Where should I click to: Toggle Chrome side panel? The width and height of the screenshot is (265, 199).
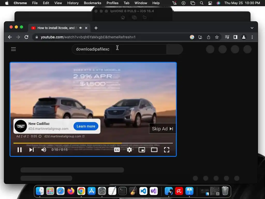tap(235, 37)
